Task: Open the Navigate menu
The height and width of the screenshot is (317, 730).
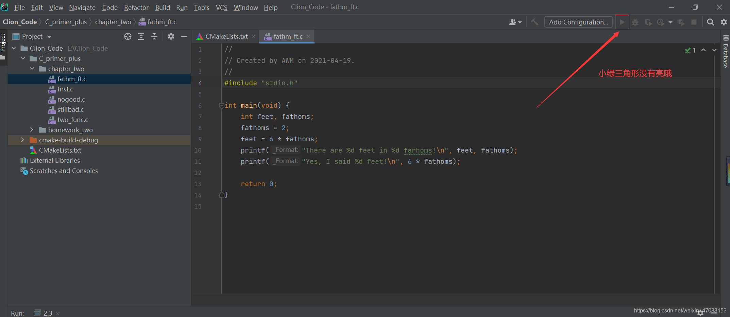Action: pyautogui.click(x=82, y=7)
